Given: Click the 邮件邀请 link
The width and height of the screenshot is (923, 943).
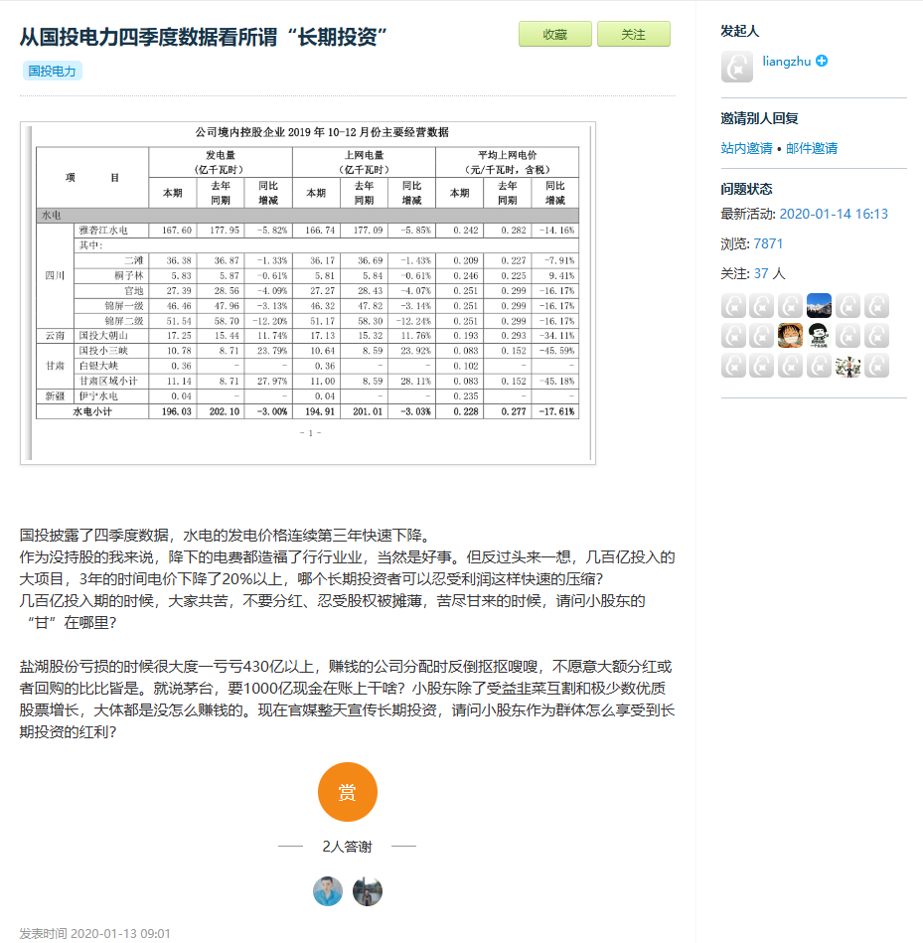Looking at the screenshot, I should pyautogui.click(x=811, y=148).
